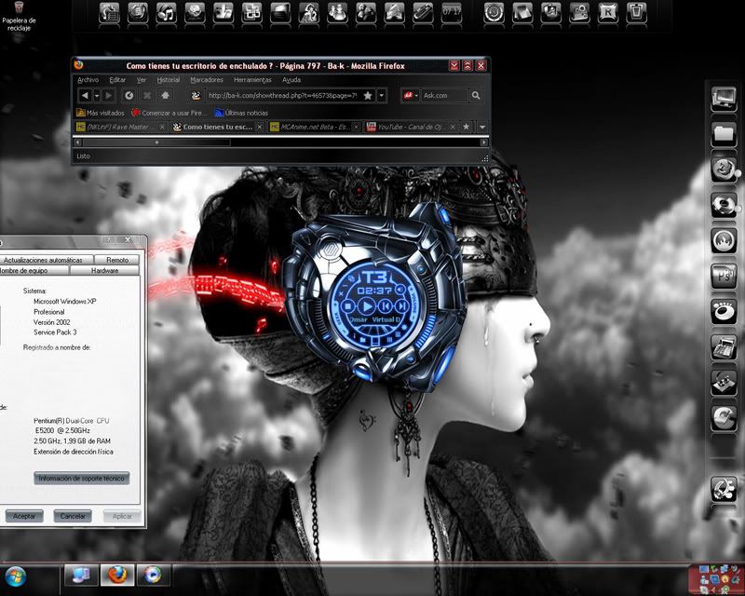Stop loading with the Firefox X button

tap(147, 96)
